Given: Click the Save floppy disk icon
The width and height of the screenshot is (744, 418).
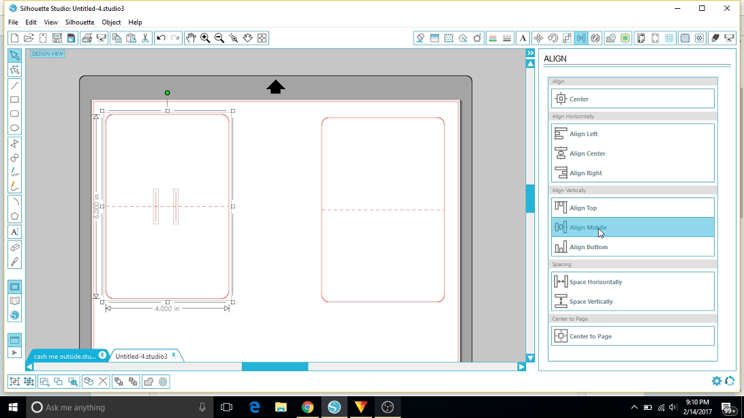Looking at the screenshot, I should click(57, 38).
